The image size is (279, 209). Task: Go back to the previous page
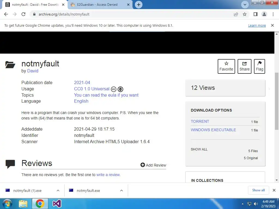pyautogui.click(x=6, y=14)
